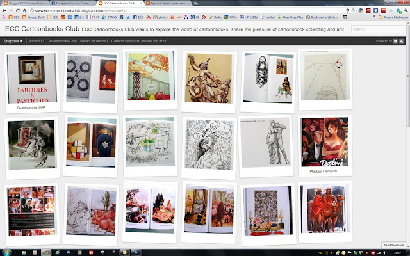
Task: Open the English bookmark
Action: (x=268, y=17)
